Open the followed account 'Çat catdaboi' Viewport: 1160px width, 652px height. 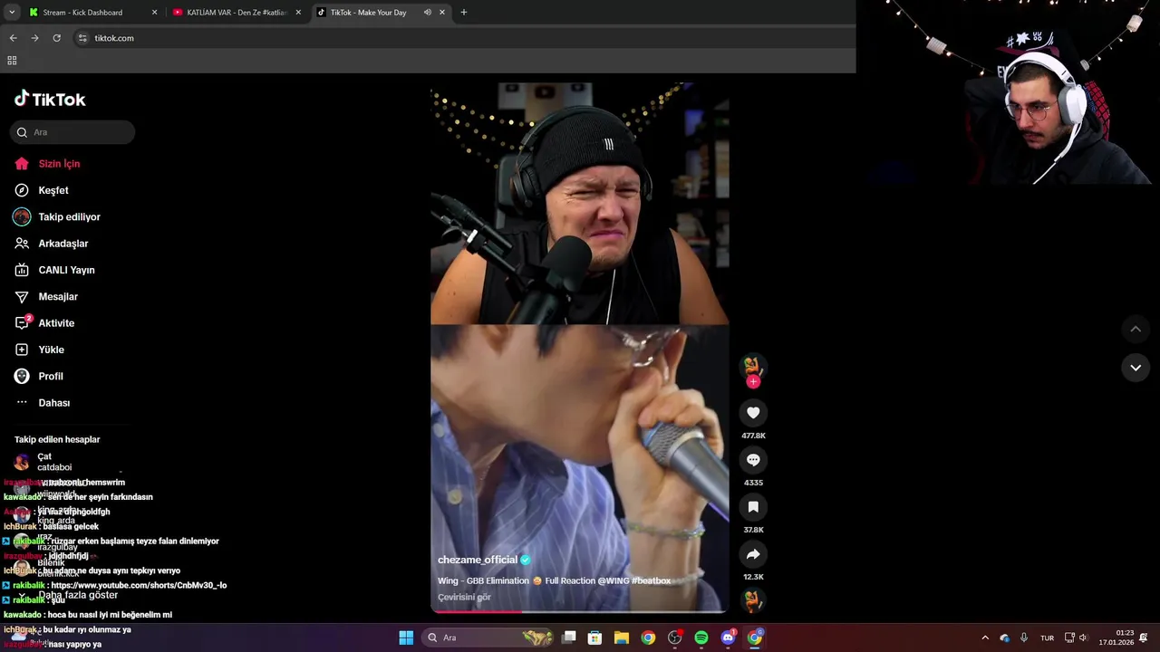tap(54, 462)
